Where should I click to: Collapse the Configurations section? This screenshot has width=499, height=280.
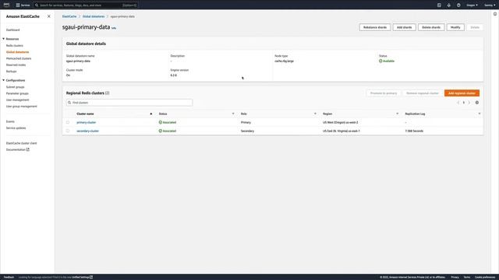tap(3, 80)
